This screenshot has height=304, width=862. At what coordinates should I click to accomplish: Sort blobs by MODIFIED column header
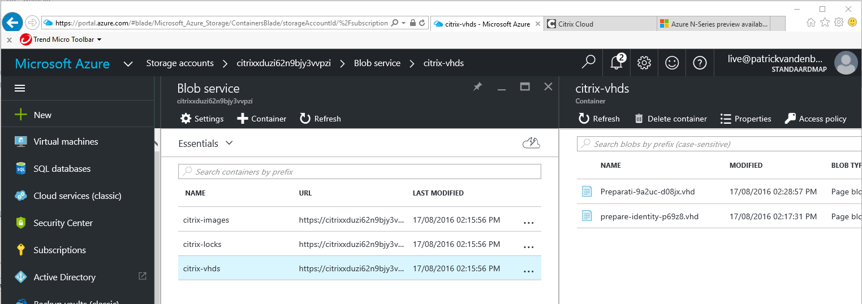tap(746, 166)
